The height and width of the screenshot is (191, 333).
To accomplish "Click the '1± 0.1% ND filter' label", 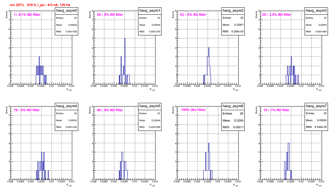I will click(27, 15).
